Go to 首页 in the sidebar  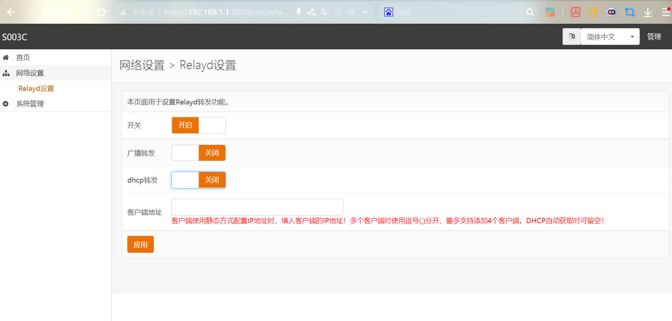(23, 57)
